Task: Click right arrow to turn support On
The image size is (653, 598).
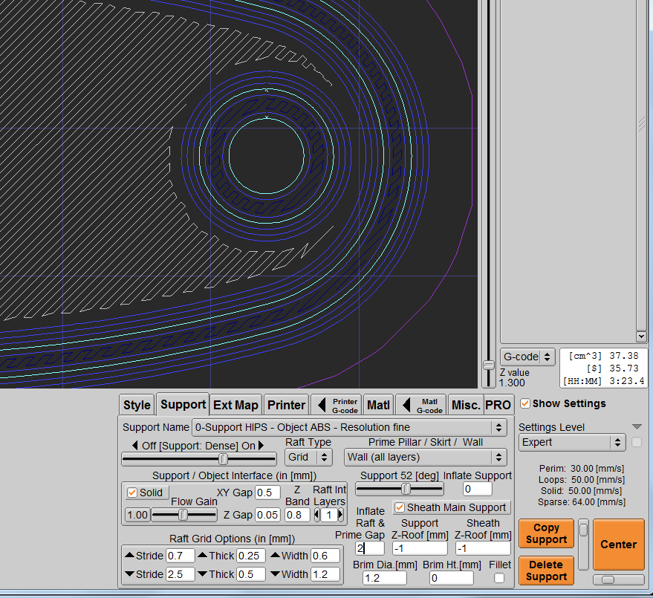Action: pyautogui.click(x=261, y=445)
